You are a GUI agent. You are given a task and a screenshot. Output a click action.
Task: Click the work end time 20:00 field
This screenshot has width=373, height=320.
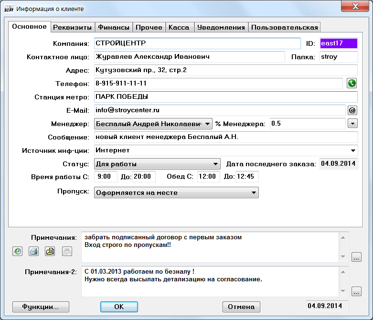tap(144, 177)
